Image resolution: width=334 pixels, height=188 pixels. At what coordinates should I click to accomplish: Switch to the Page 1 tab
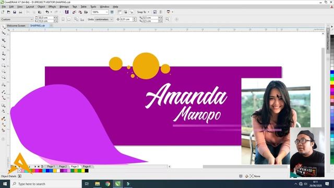[51, 166]
